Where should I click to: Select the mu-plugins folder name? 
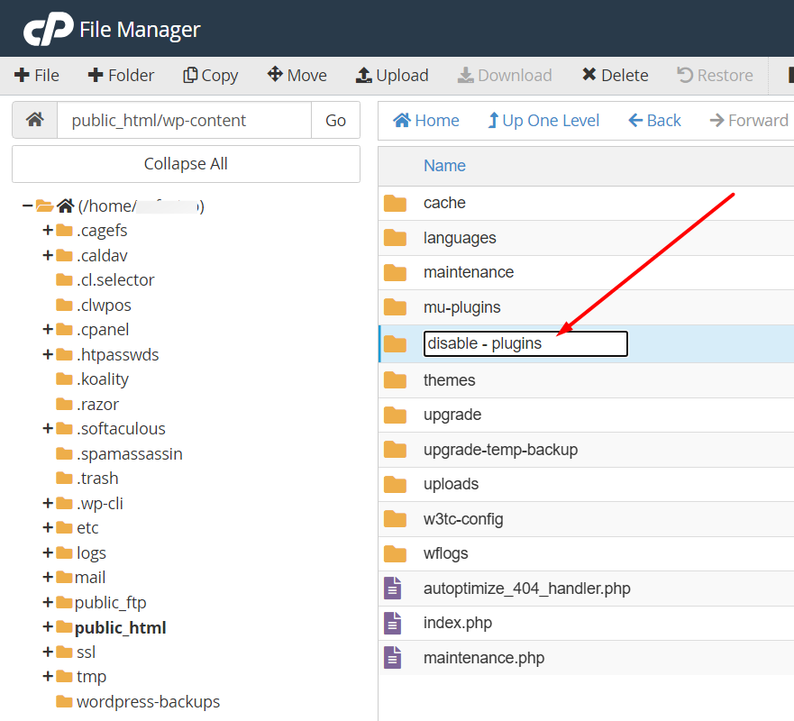pos(461,307)
